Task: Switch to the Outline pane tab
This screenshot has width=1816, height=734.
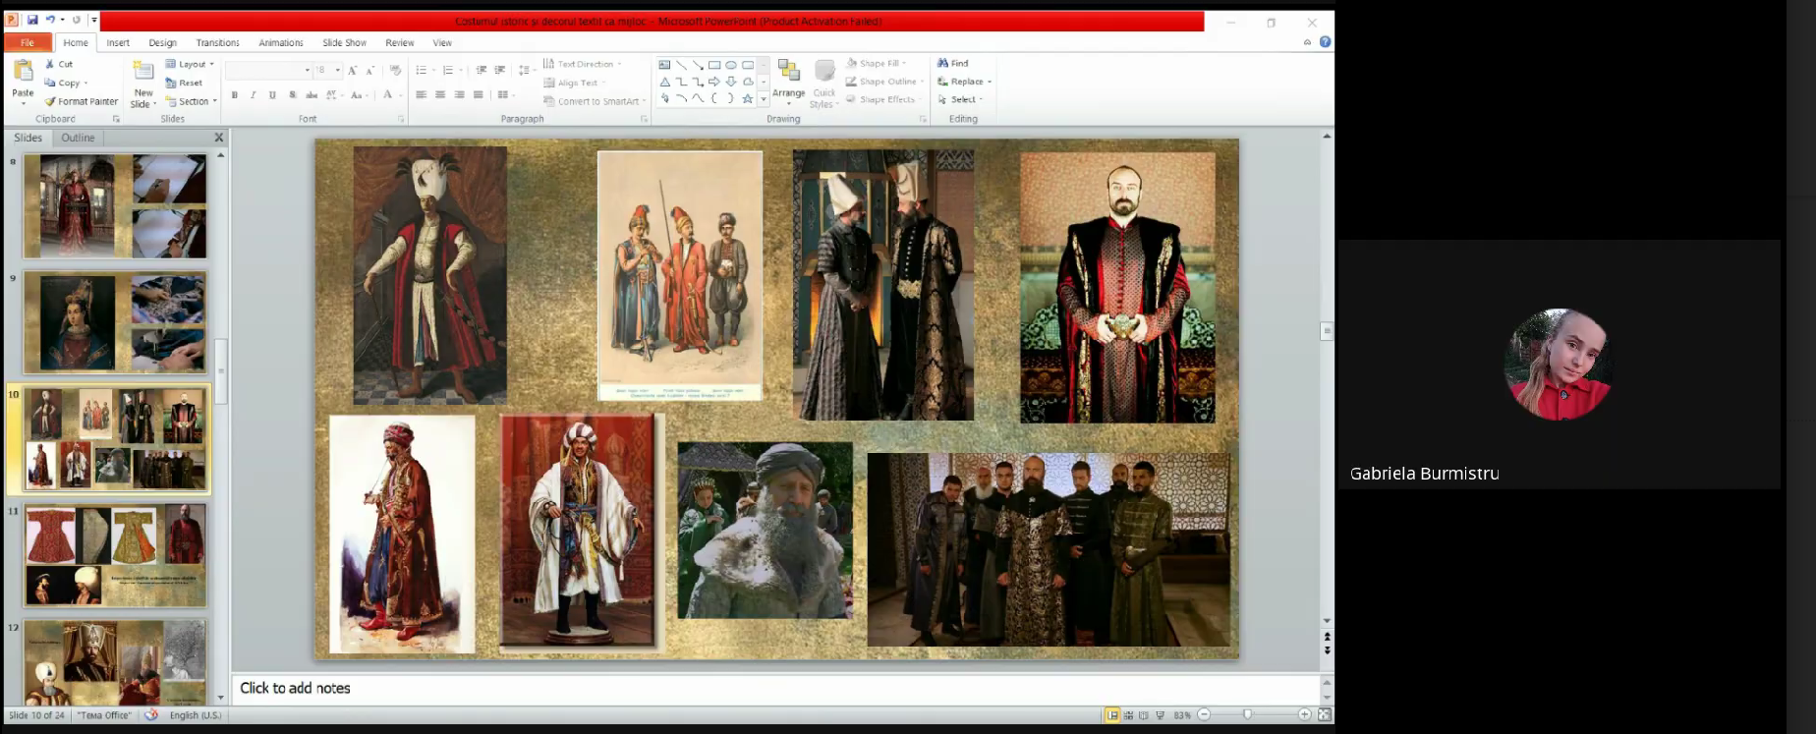Action: (78, 138)
